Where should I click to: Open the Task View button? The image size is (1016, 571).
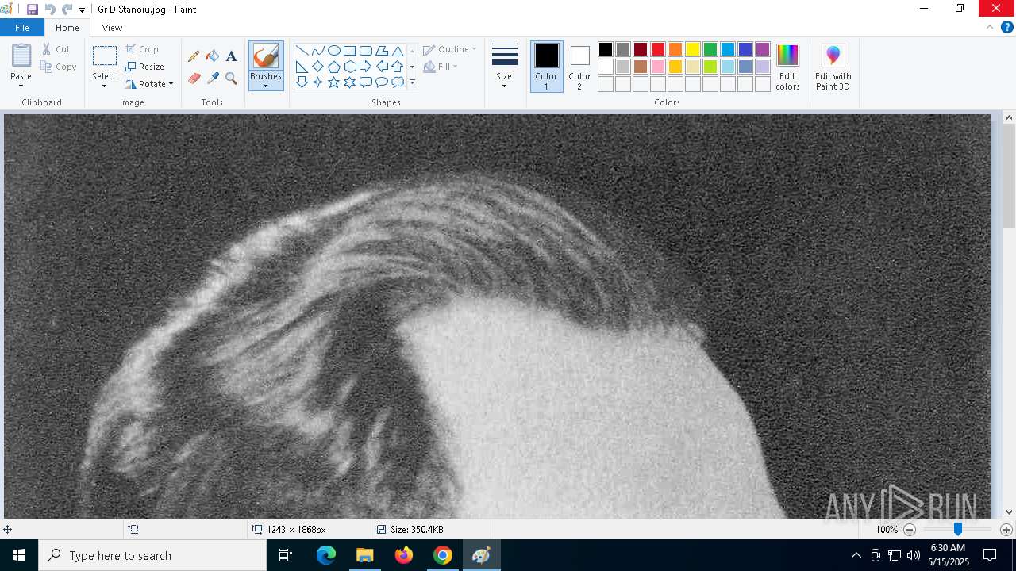click(x=286, y=555)
